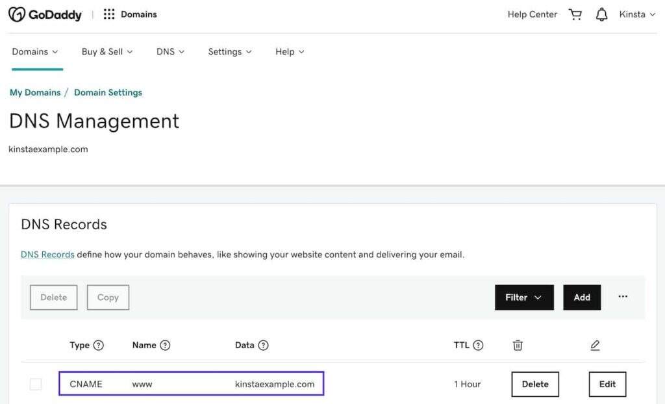
Task: Click the help icon next to Data column
Action: [x=263, y=346]
